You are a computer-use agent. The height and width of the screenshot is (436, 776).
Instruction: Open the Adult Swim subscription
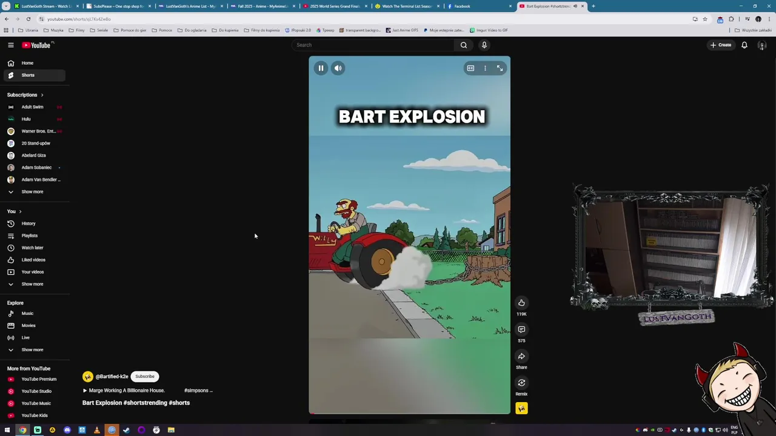[x=33, y=107]
